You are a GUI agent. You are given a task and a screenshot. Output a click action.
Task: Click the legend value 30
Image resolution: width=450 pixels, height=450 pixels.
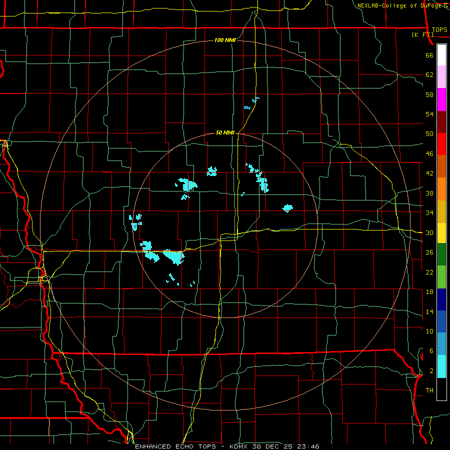[x=429, y=232]
